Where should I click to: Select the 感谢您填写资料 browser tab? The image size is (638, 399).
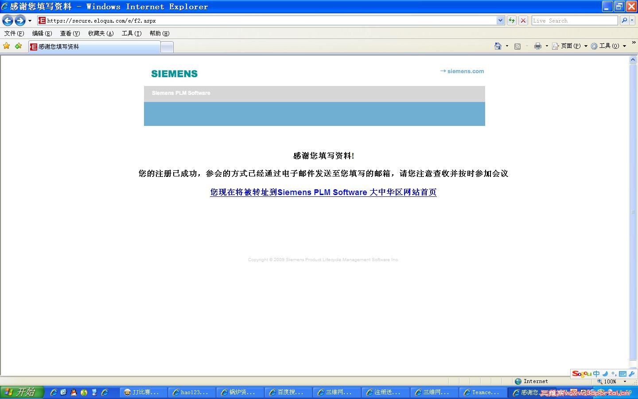tap(94, 47)
